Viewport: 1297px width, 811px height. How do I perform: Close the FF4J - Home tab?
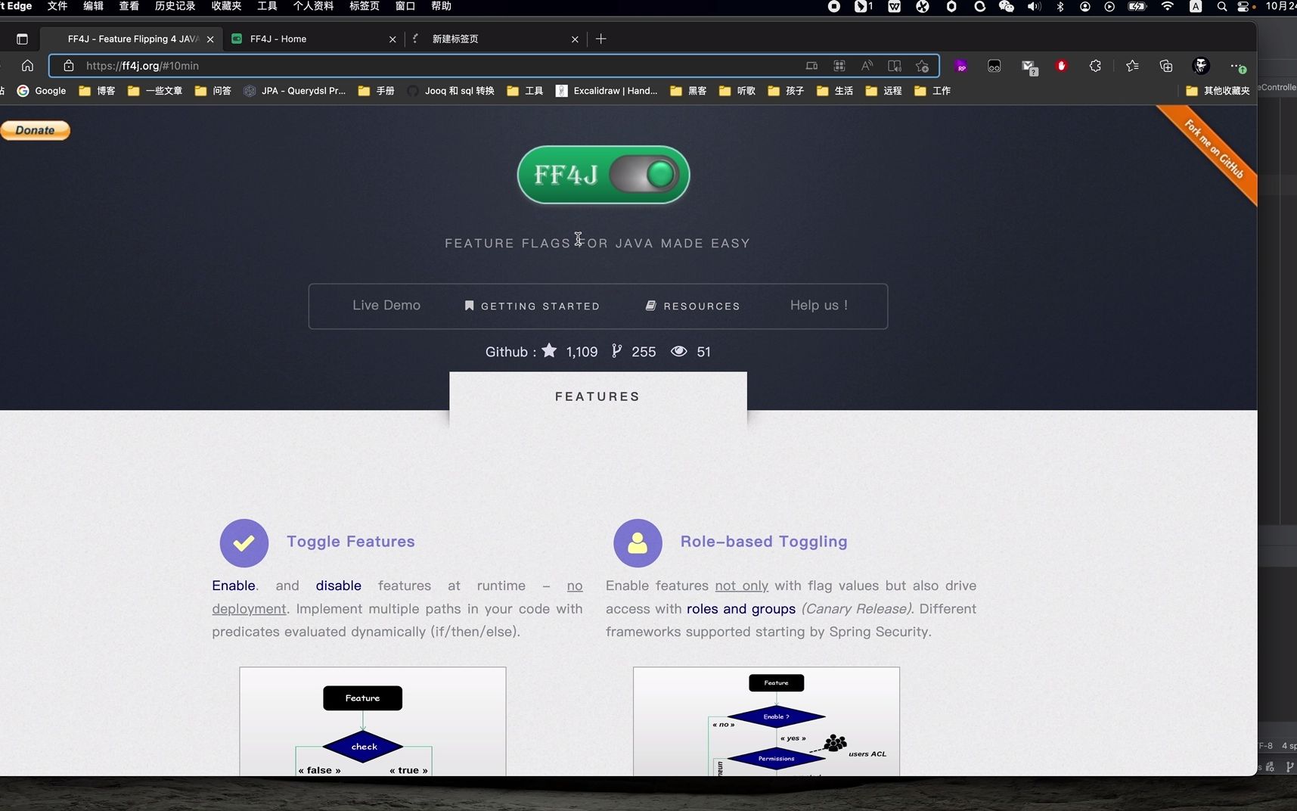click(x=393, y=39)
